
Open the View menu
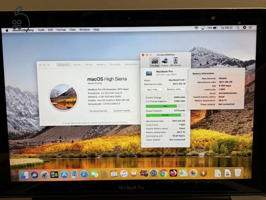tap(72, 30)
